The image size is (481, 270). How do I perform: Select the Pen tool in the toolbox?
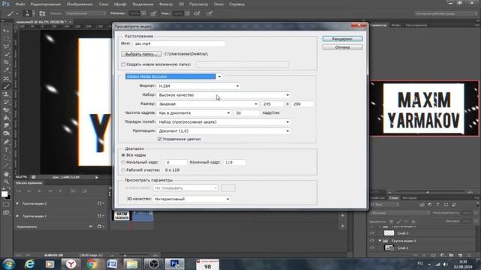[6, 142]
